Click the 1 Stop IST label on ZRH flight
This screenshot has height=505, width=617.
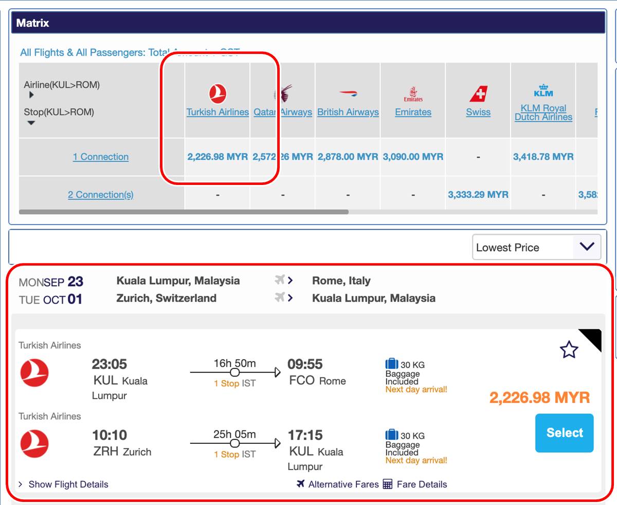click(x=235, y=454)
